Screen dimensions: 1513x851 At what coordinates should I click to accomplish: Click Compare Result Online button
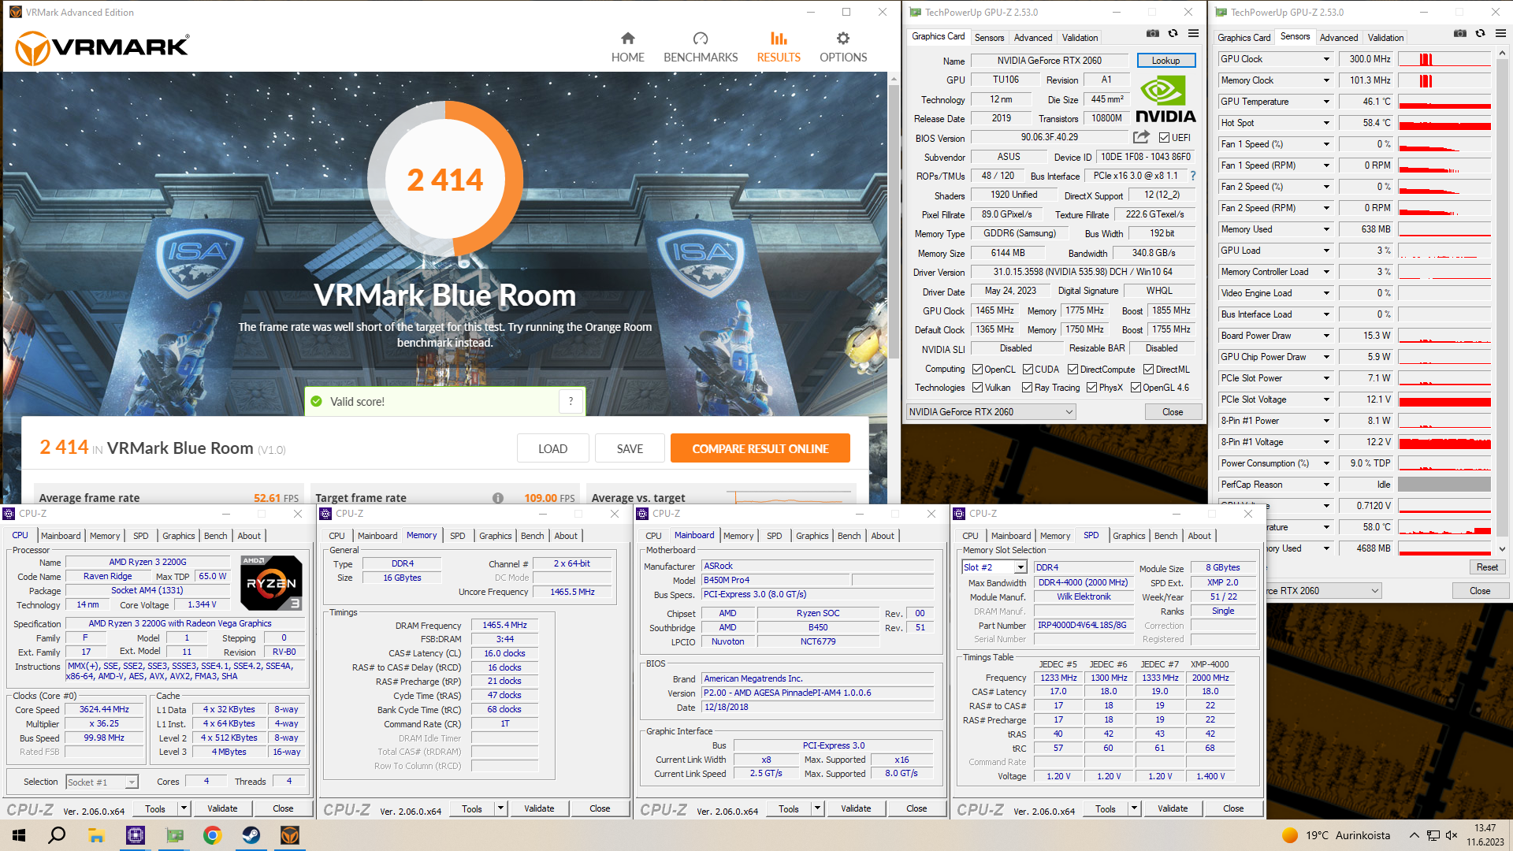click(x=760, y=448)
